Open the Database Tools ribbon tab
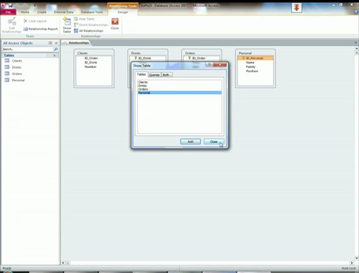Image resolution: width=359 pixels, height=273 pixels. pyautogui.click(x=91, y=12)
